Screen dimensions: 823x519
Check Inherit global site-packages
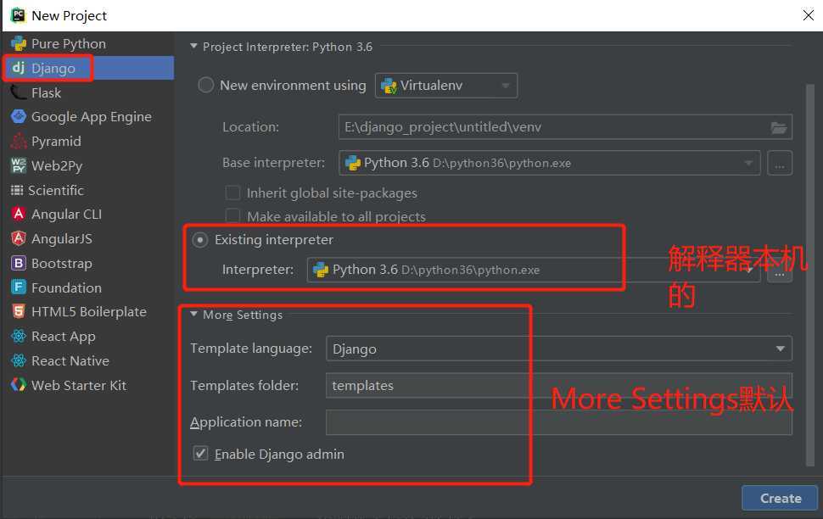[x=232, y=193]
